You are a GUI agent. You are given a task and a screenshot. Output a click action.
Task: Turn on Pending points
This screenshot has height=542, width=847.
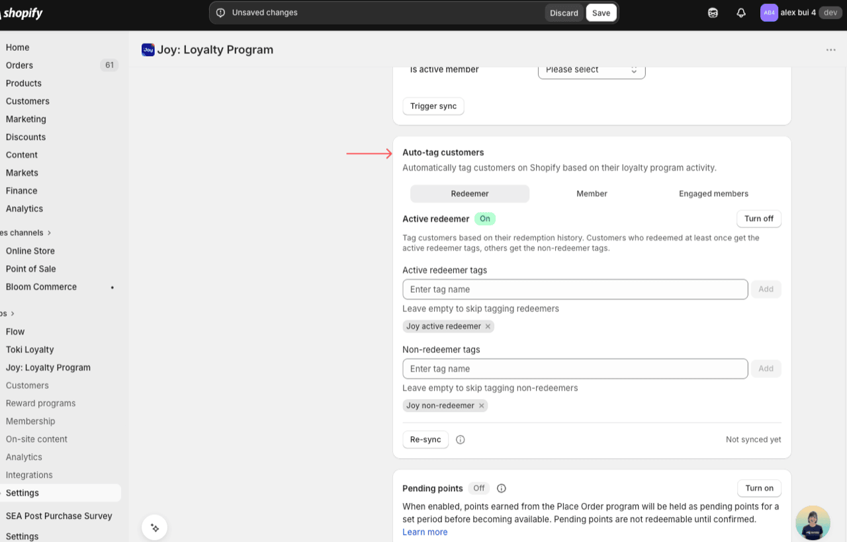coord(760,488)
